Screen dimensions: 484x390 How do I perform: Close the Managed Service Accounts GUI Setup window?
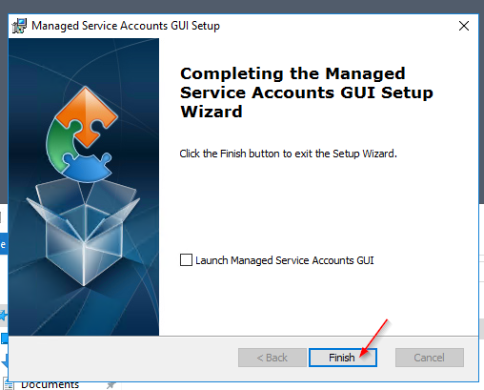point(464,26)
